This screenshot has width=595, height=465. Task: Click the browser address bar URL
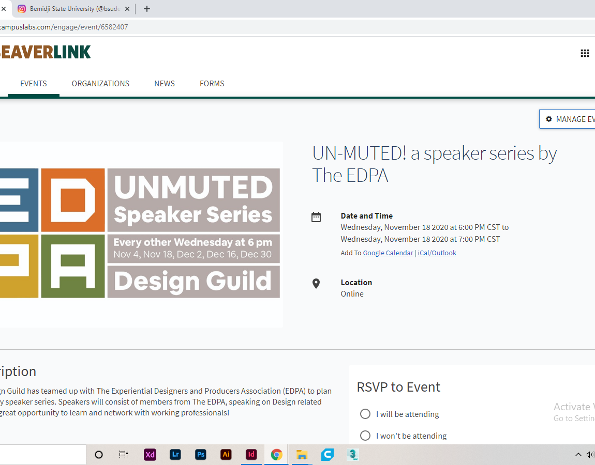(x=64, y=27)
